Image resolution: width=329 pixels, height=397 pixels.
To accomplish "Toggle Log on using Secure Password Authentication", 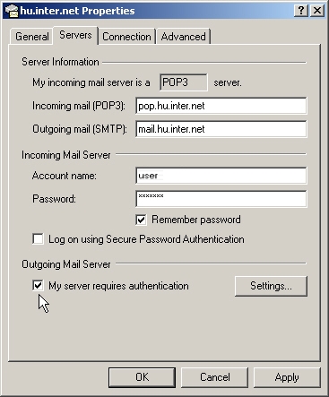I will point(38,239).
